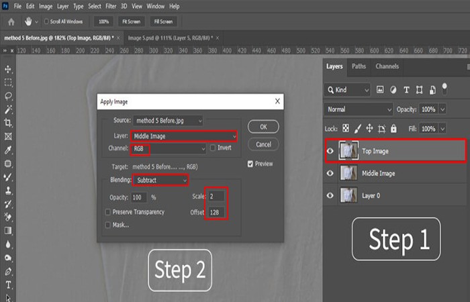The width and height of the screenshot is (470, 302).
Task: Enable the Invert checkbox
Action: [x=213, y=148]
